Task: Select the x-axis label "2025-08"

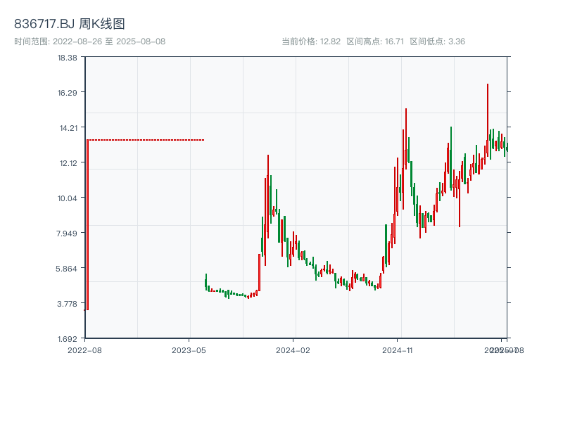Action: coord(505,349)
